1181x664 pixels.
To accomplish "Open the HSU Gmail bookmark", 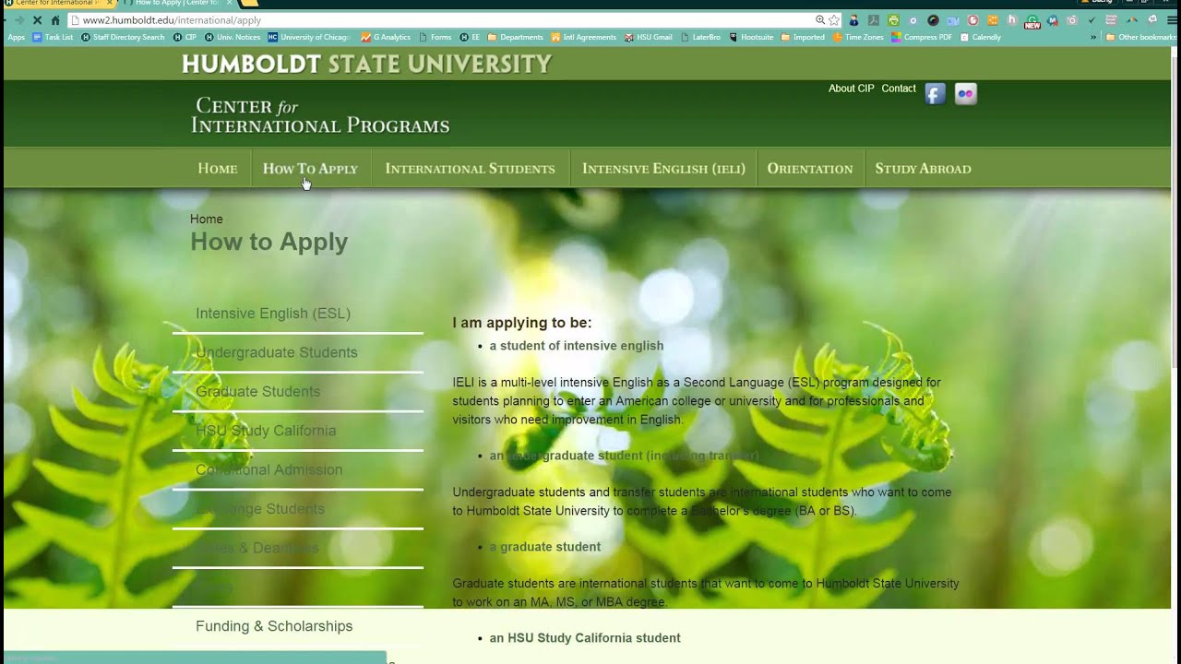I will (x=648, y=38).
